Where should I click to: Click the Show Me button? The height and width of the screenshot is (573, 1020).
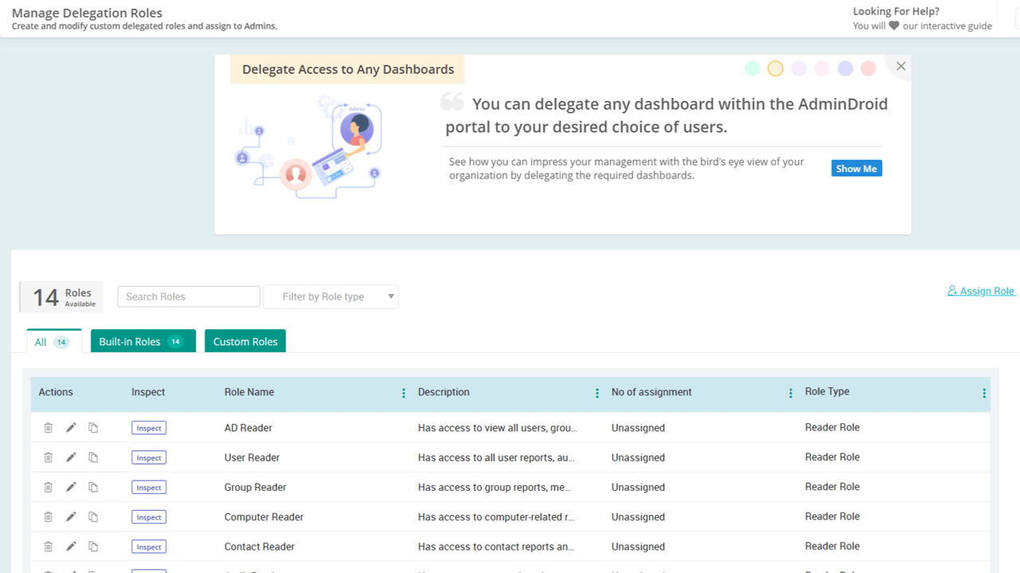click(856, 168)
